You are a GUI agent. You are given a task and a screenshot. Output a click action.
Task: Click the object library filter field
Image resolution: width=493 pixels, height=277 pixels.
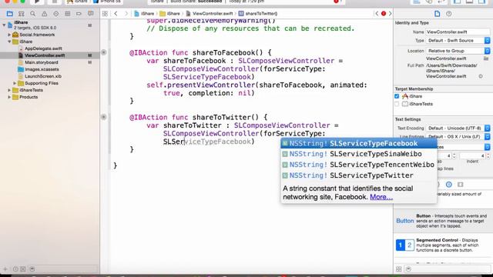447,269
